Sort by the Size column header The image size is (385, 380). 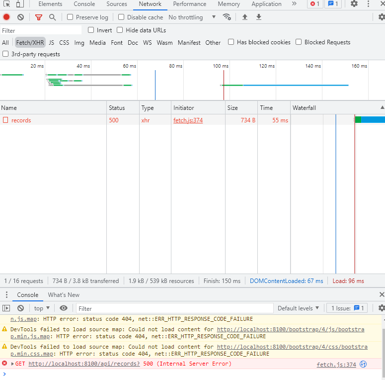point(241,107)
